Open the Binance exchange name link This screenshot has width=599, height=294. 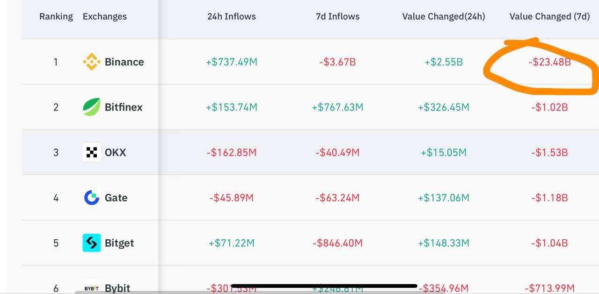click(124, 62)
